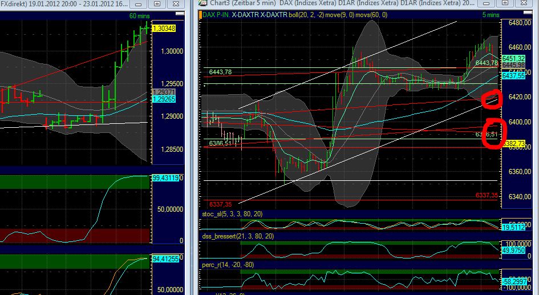Click the 6400,00 axis label

click(520, 122)
